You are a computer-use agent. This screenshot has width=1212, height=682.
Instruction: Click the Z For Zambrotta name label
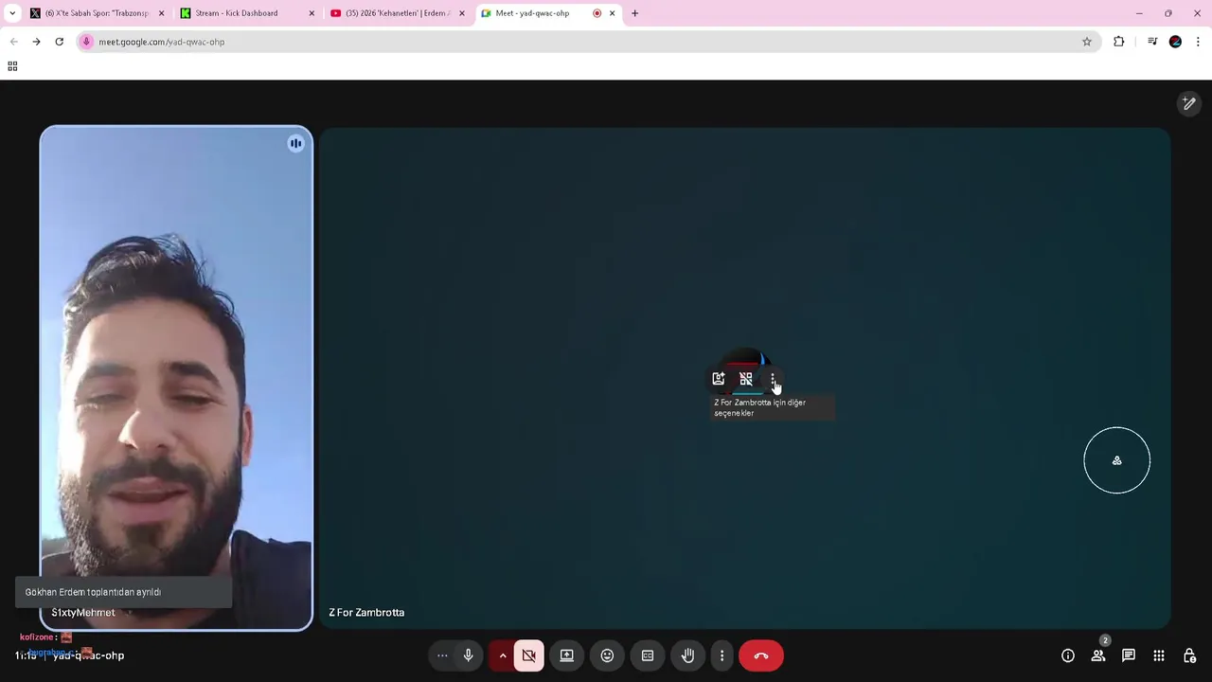coord(366,613)
